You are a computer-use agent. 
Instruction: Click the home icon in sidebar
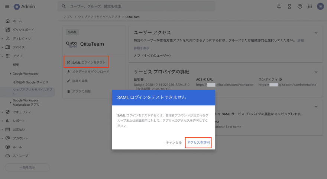8,21
